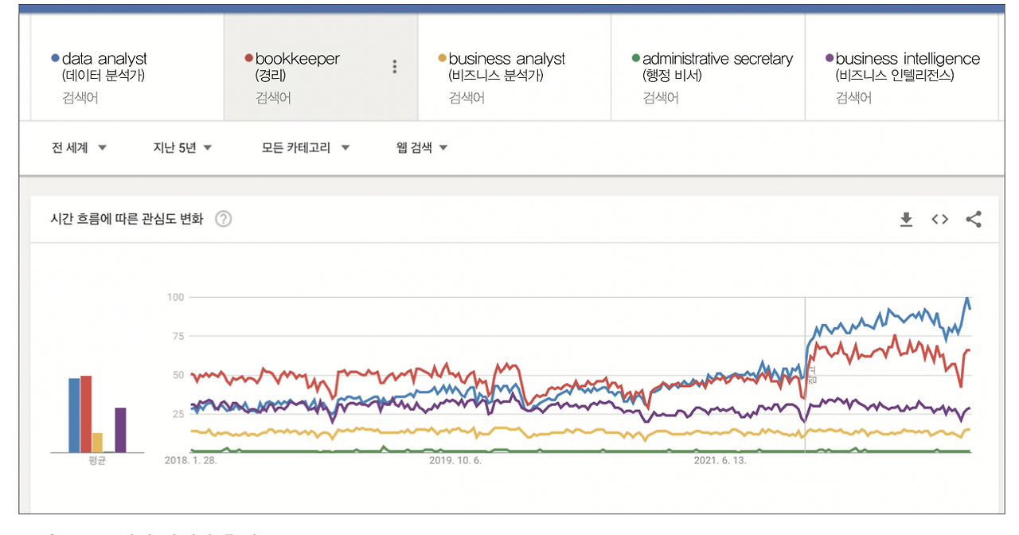Open the 지난 5년 time range dropdown
The height and width of the screenshot is (535, 1019).
click(181, 147)
